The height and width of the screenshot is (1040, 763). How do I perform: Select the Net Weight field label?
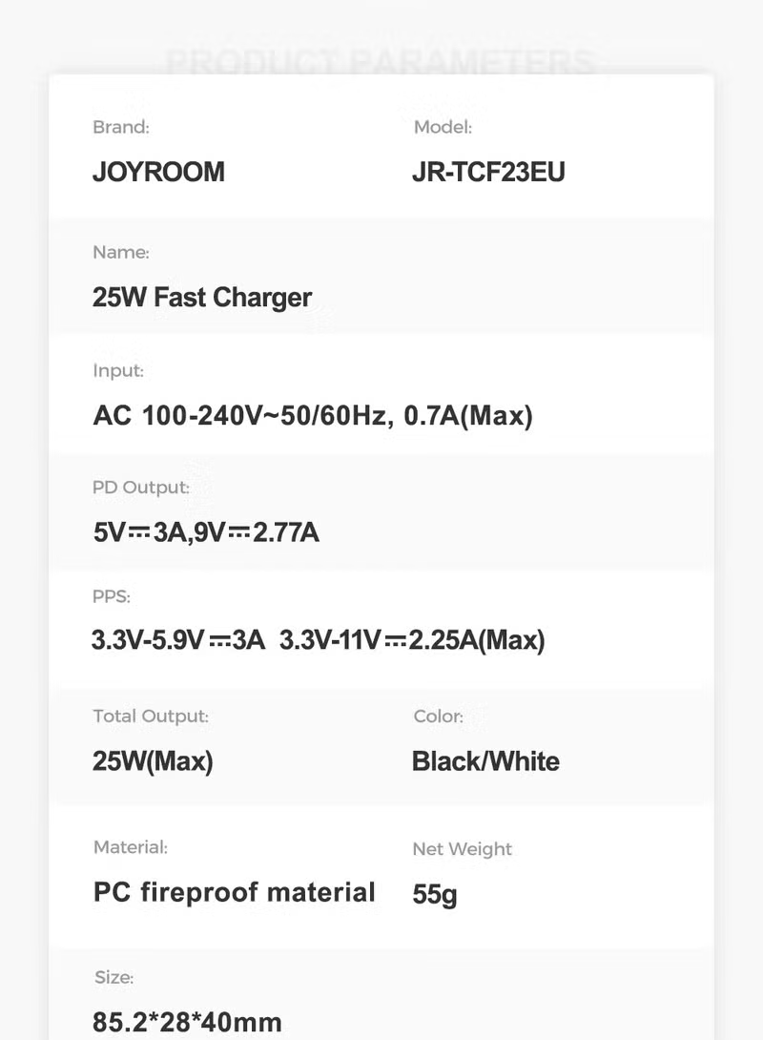463,849
